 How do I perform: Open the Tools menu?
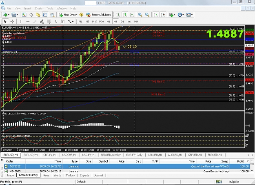(x=50, y=8)
